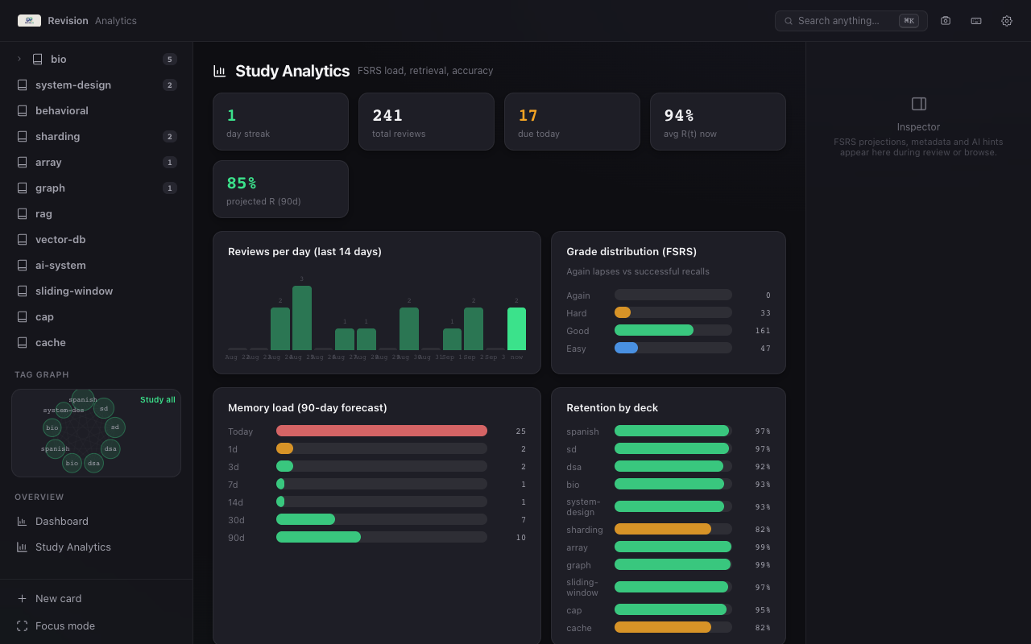Image resolution: width=1031 pixels, height=644 pixels.
Task: Select the graph deck
Action: click(x=97, y=188)
